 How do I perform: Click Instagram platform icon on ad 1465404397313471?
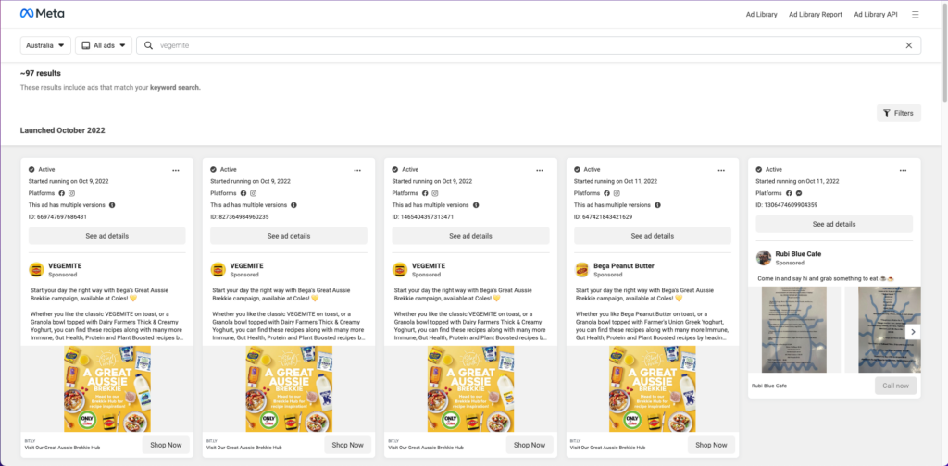coord(435,193)
